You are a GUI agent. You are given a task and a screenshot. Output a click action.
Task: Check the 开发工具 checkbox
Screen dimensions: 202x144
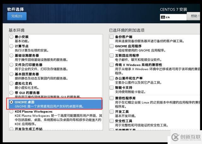[111, 111]
